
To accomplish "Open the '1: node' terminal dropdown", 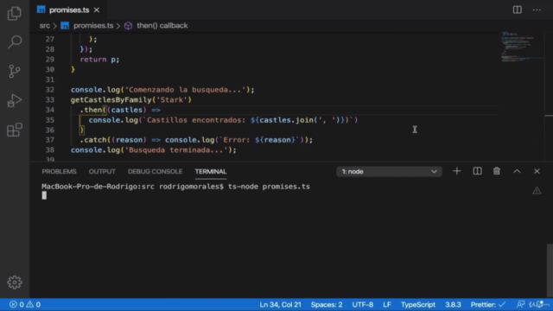I will 389,171.
